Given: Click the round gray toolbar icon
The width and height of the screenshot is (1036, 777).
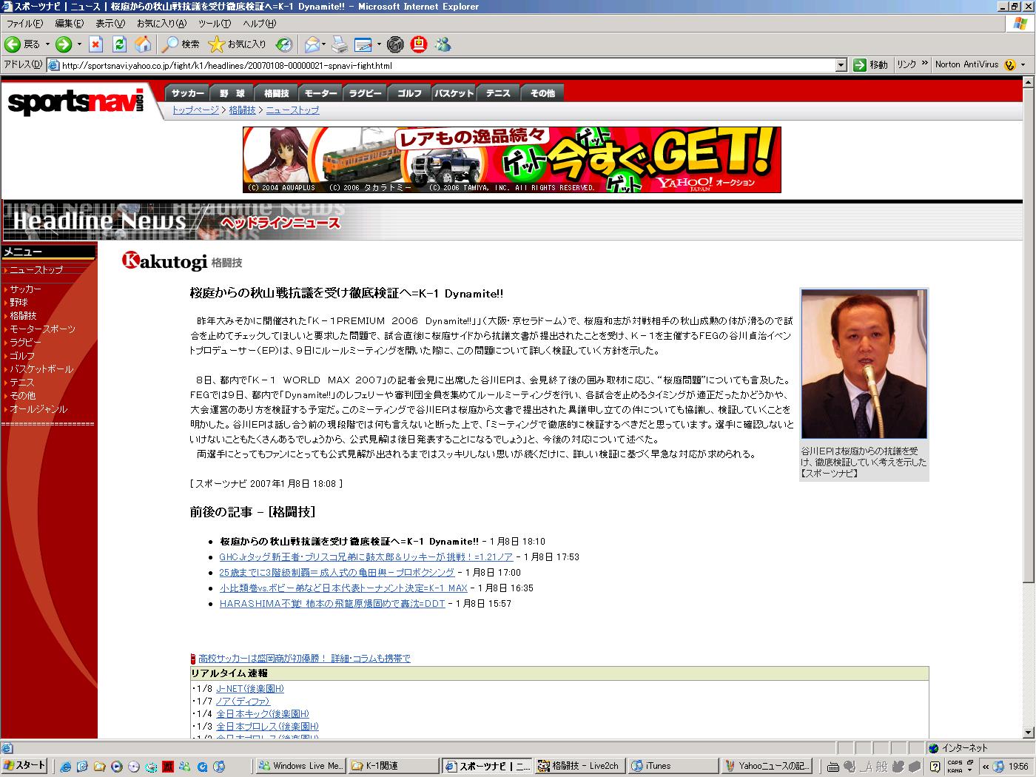Looking at the screenshot, I should click(x=396, y=44).
